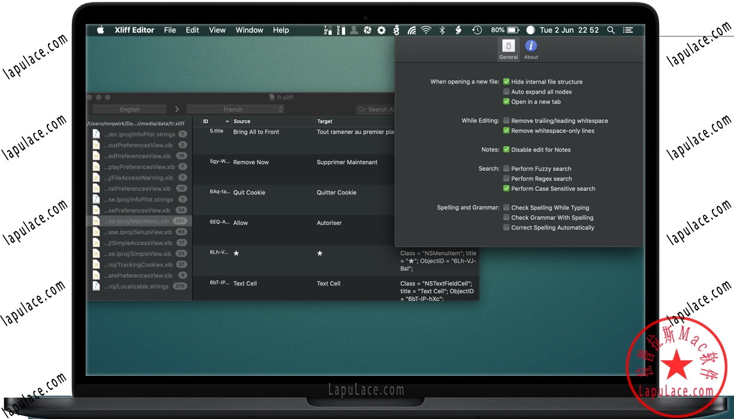Click xib icon beside ralPreferencesView.xib
This screenshot has width=734, height=419.
[x=96, y=189]
